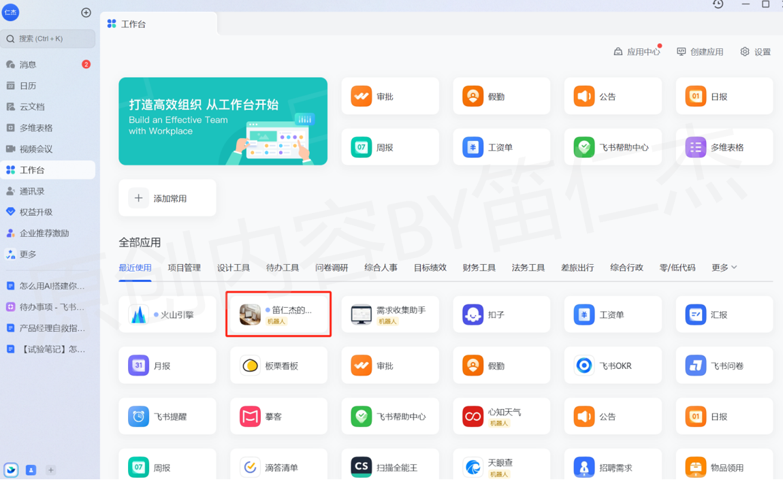Screen dimensions: 783x482
Task: Open the 心知天气 robot app
Action: [x=501, y=416]
